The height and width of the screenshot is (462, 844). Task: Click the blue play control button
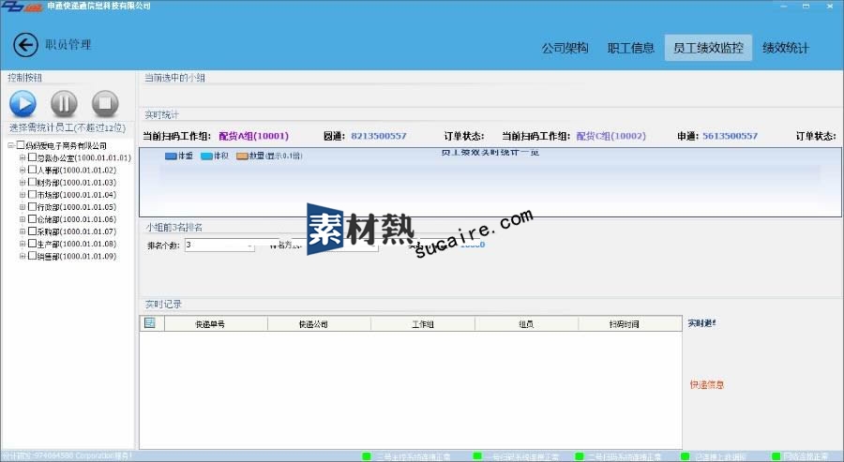(x=23, y=103)
